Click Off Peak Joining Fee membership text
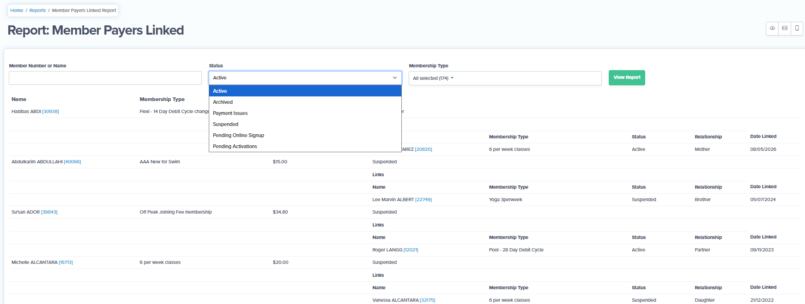The width and height of the screenshot is (805, 304). click(176, 212)
